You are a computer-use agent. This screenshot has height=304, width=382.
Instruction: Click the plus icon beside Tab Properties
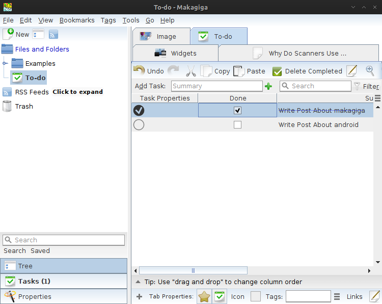click(x=140, y=296)
